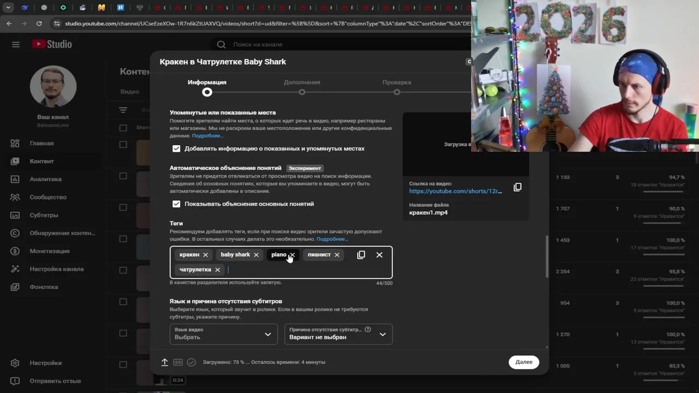Click the Эксперимент badge

(305, 168)
